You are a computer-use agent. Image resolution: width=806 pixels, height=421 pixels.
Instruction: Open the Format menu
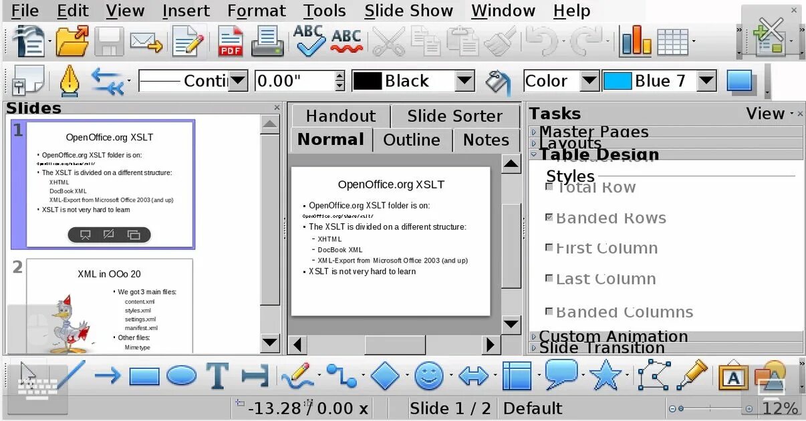point(257,11)
